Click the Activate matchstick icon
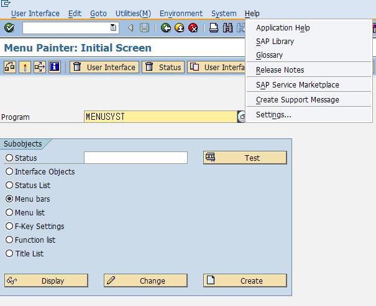Screen dimensions: 376x306 (x=25, y=67)
